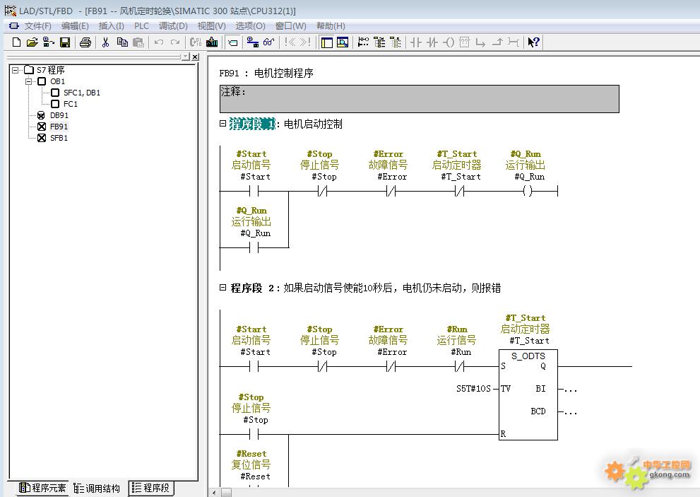Click the New block icon
Screen dimensions: 700x497
pos(16,42)
